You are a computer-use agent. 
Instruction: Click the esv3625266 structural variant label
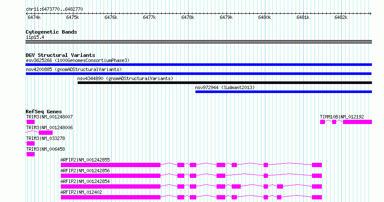click(78, 60)
